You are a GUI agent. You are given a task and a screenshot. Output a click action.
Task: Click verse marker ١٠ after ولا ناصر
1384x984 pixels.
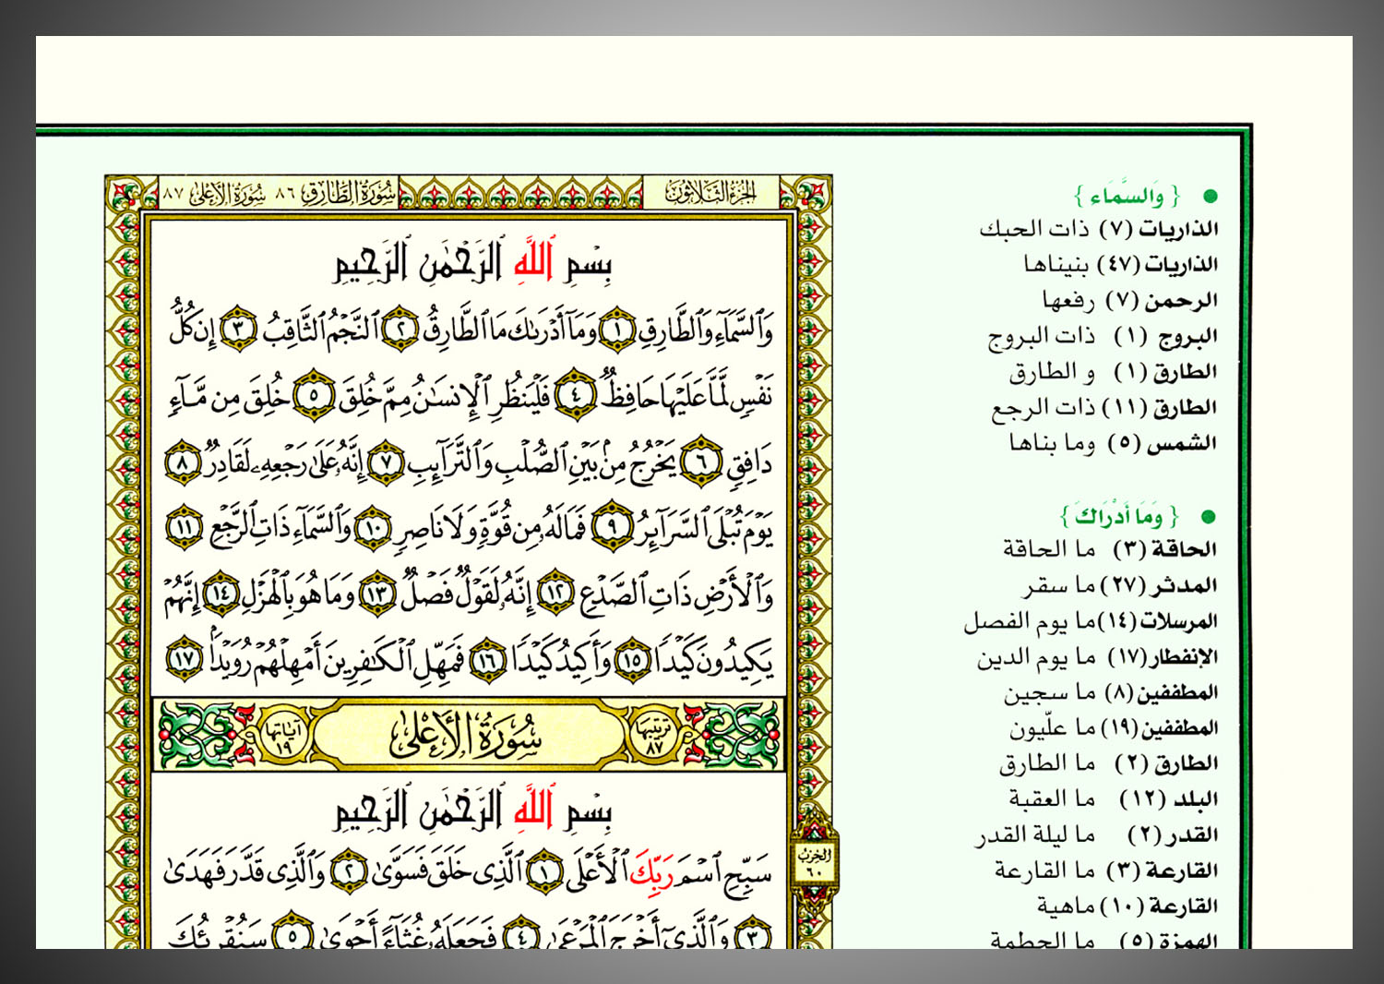pyautogui.click(x=374, y=527)
